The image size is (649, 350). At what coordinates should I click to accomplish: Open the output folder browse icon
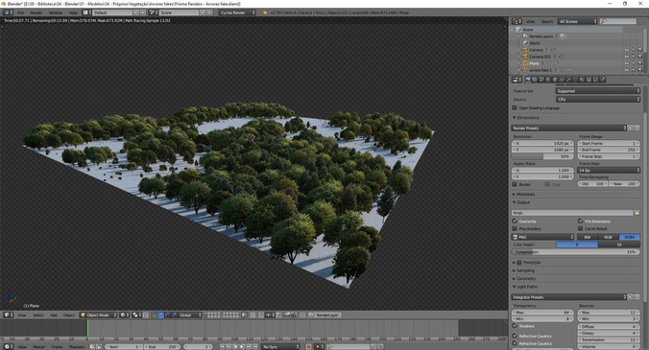(x=637, y=213)
